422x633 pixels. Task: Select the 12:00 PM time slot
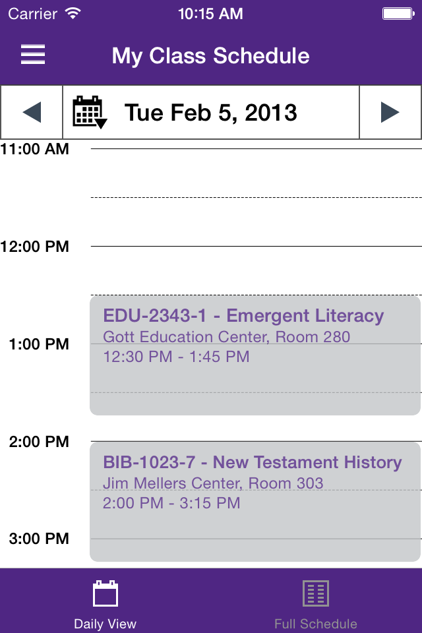coord(256,270)
